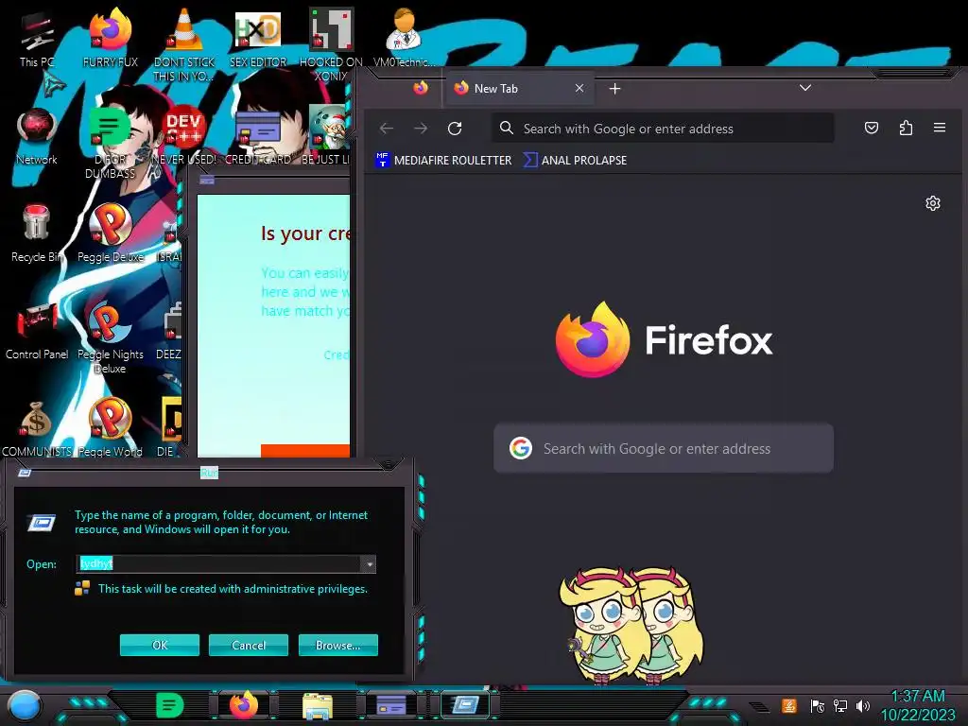Switch to Firefox from the taskbar

(x=244, y=705)
